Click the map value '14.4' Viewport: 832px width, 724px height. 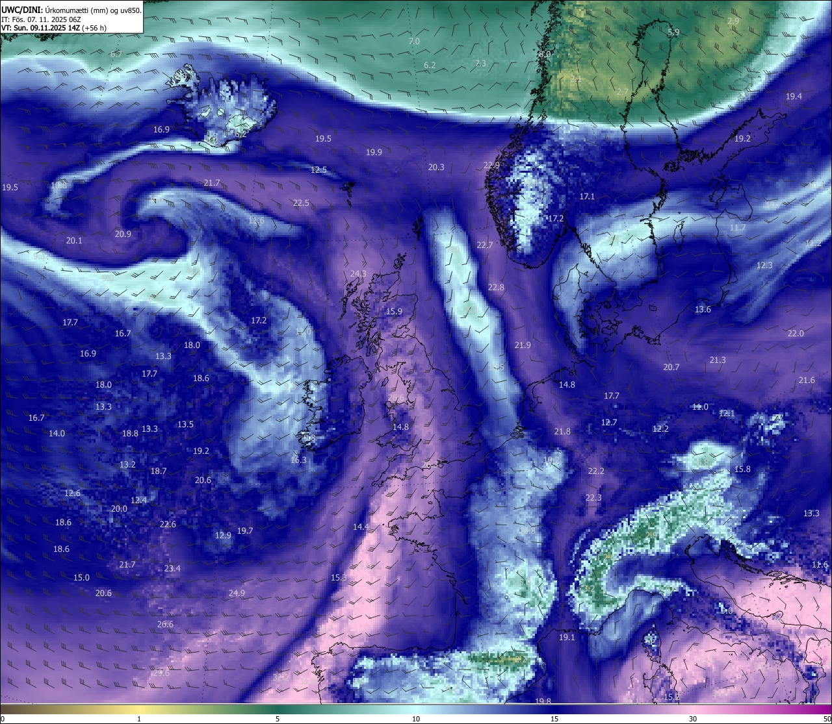tap(361, 527)
